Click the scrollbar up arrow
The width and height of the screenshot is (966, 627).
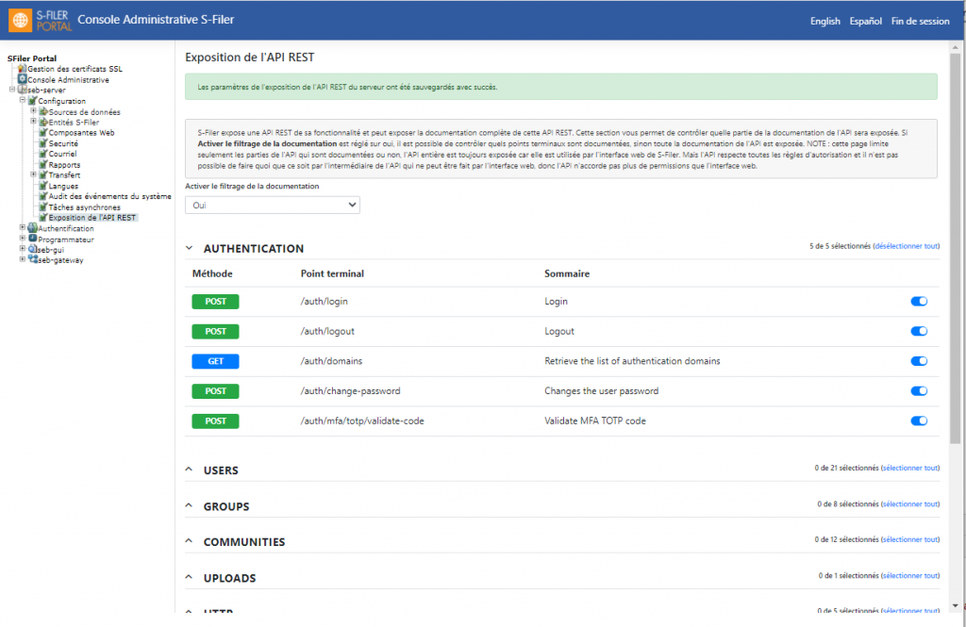pyautogui.click(x=955, y=47)
